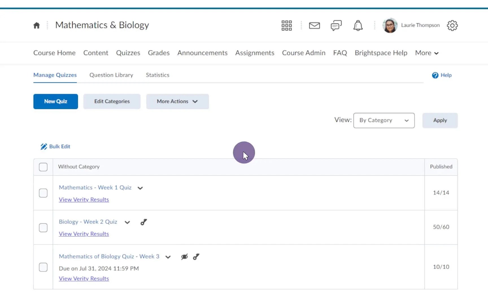This screenshot has width=488, height=305.
Task: Click the home icon
Action: pos(36,25)
